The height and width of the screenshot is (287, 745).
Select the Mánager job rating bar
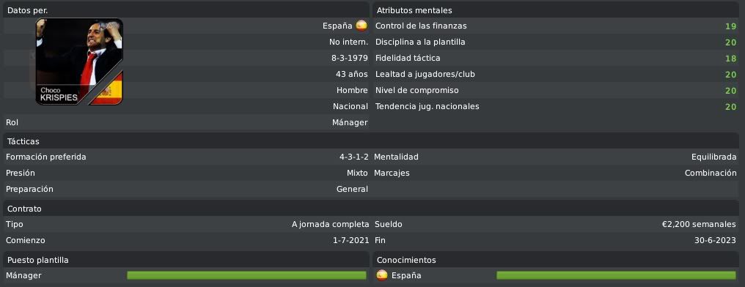(246, 275)
